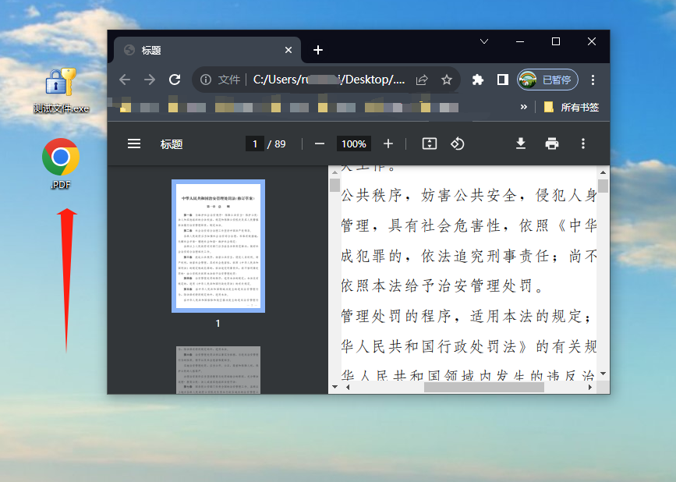This screenshot has width=676, height=482.
Task: Select the page 1 thumbnail
Action: tap(218, 246)
